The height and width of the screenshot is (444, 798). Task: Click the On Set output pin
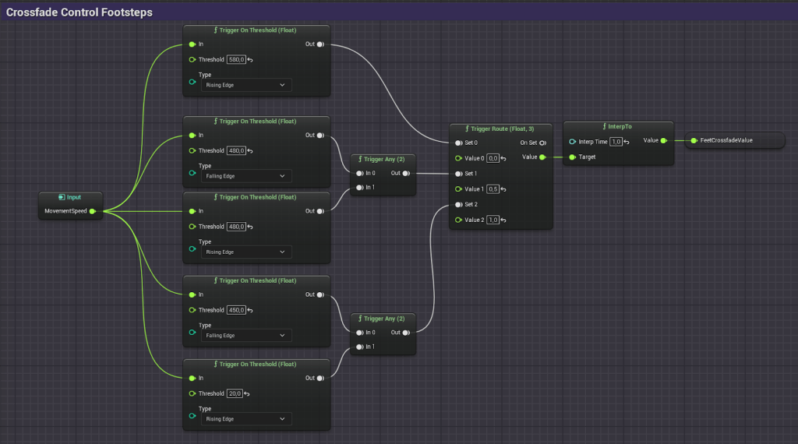tap(542, 143)
